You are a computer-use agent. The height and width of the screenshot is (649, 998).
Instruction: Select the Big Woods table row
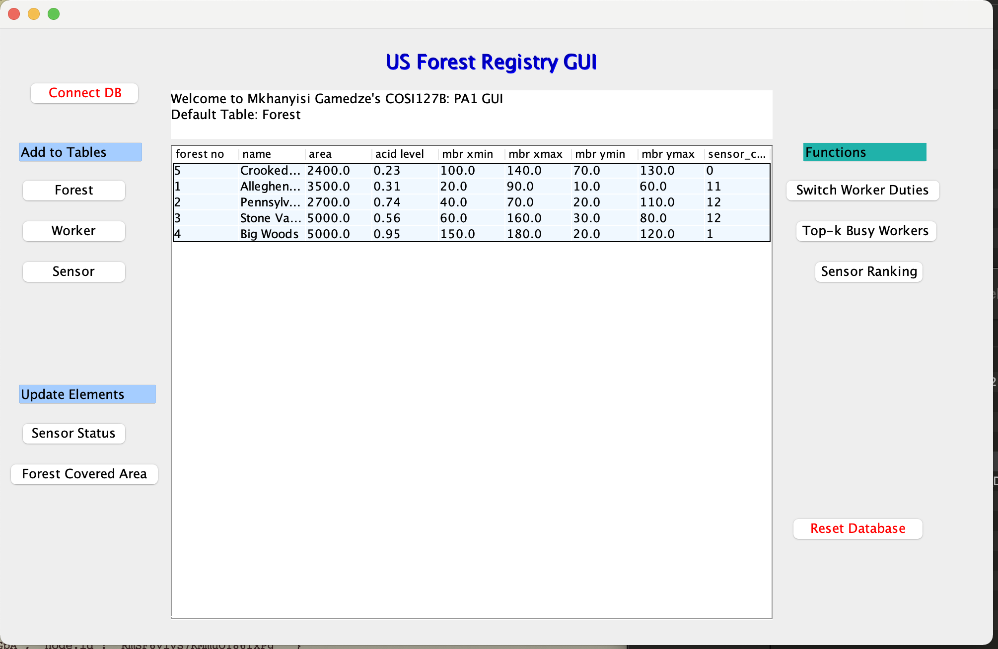click(269, 234)
